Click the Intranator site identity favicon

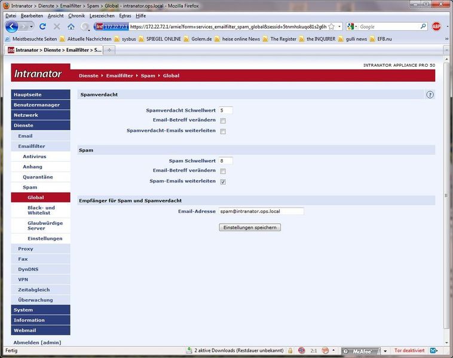pyautogui.click(x=99, y=27)
